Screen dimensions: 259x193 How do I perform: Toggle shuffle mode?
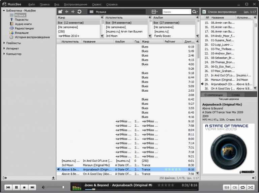tap(251, 187)
